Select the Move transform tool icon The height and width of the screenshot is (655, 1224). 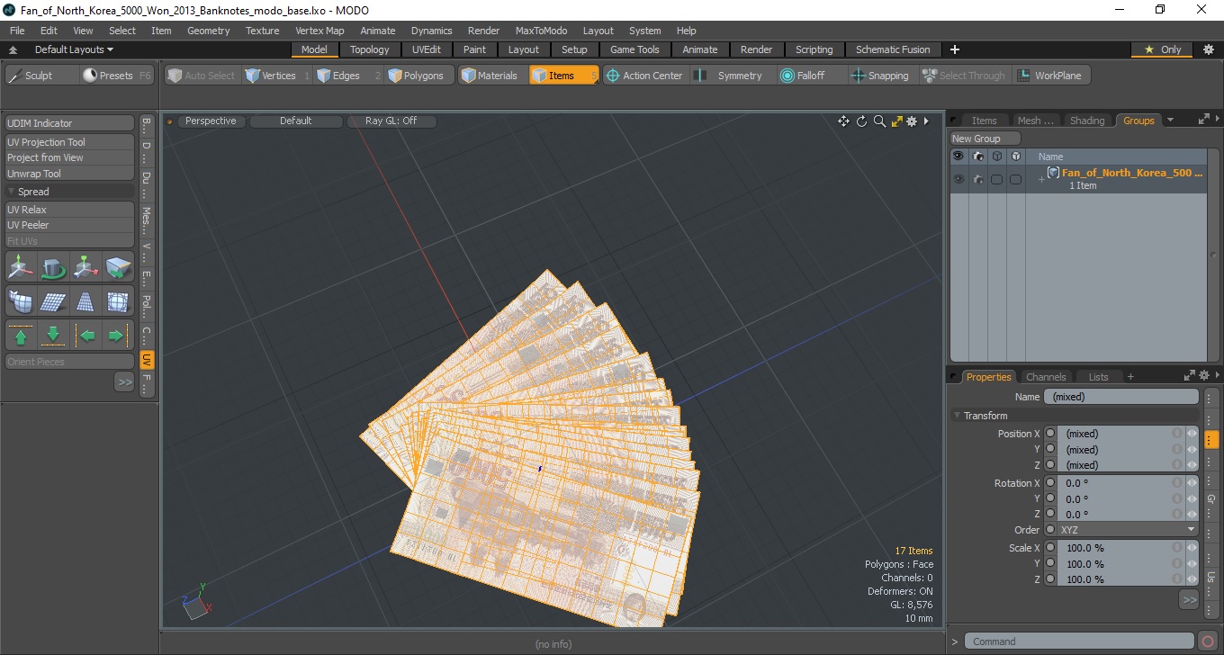(22, 267)
